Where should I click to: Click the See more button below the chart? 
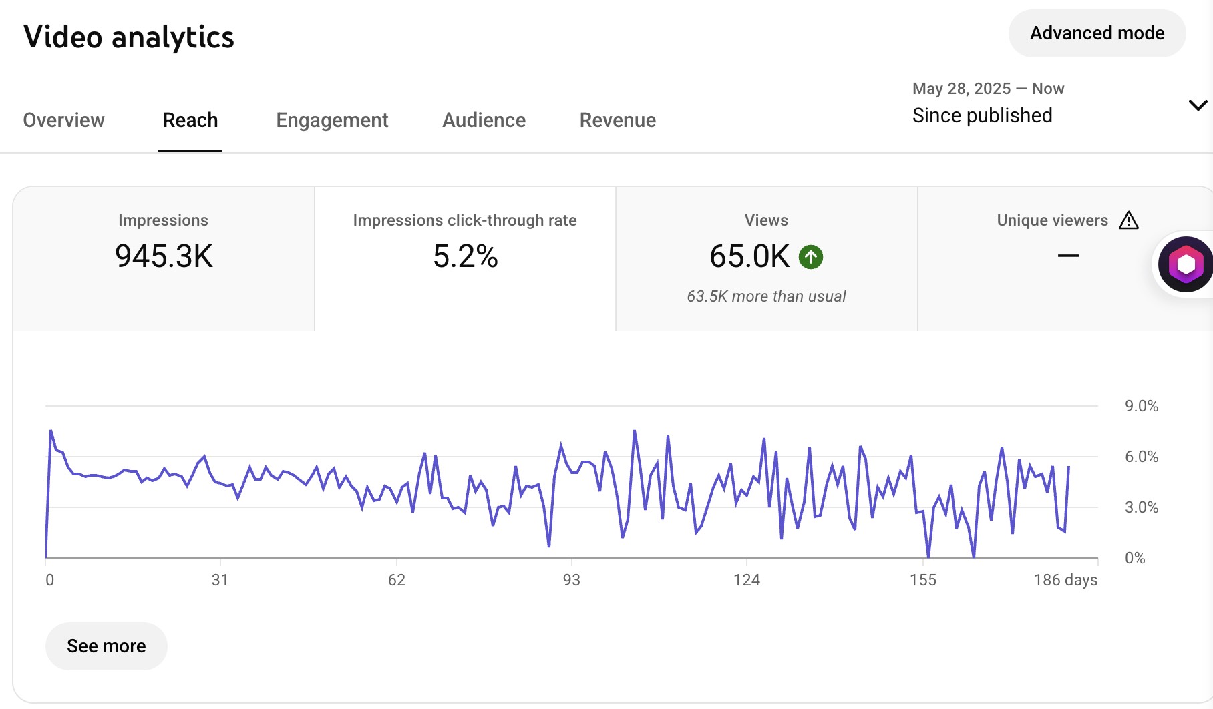tap(106, 646)
